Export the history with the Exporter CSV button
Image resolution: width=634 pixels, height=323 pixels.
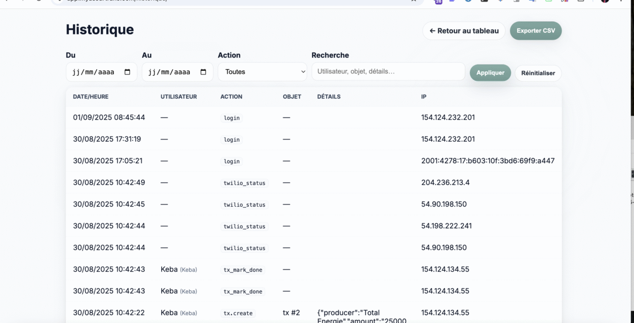pos(536,31)
